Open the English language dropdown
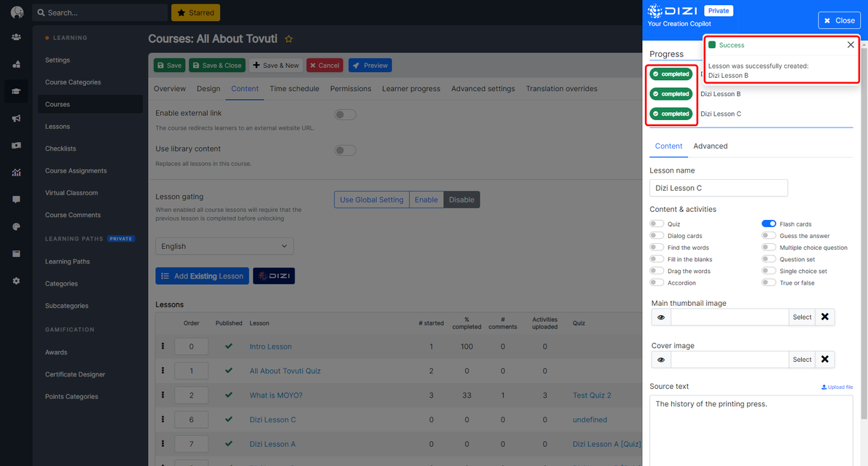 (224, 246)
